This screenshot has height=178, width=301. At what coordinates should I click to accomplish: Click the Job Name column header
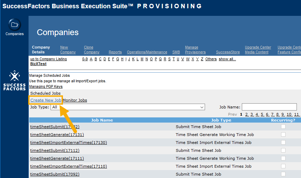click(102, 120)
